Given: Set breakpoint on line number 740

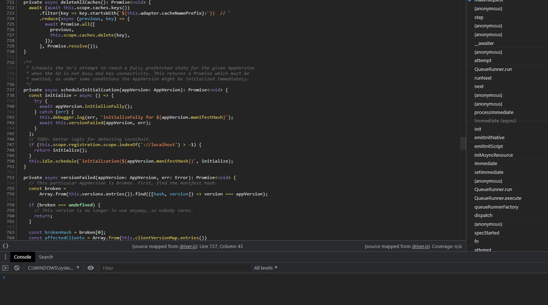Looking at the screenshot, I should tap(10, 106).
